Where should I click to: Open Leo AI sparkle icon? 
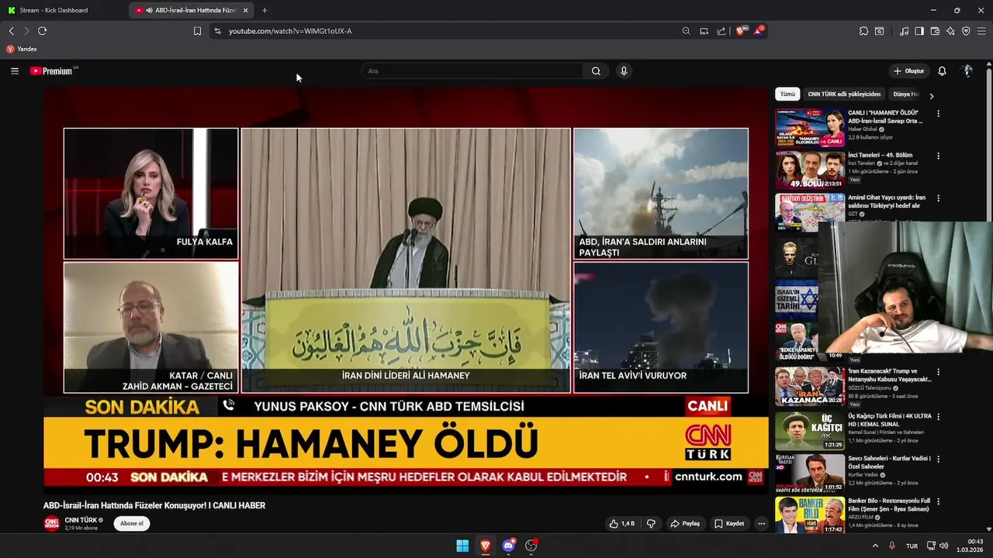pyautogui.click(x=950, y=31)
